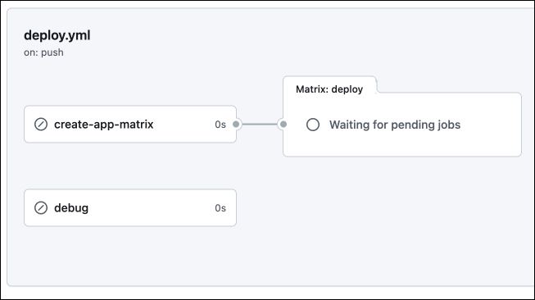The height and width of the screenshot is (300, 535).
Task: Select the Matrix: deploy tab label
Action: tap(329, 89)
